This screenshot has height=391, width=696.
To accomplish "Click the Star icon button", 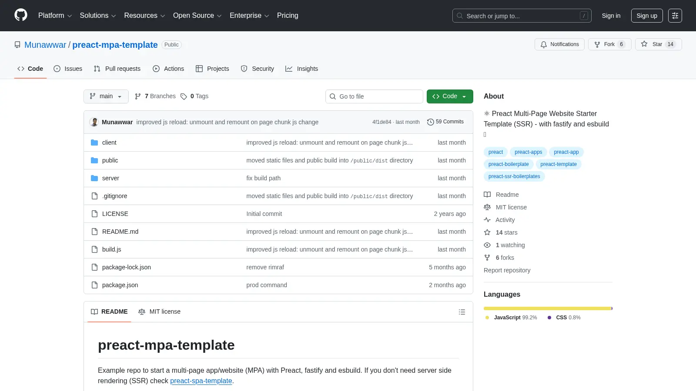I will (x=644, y=44).
